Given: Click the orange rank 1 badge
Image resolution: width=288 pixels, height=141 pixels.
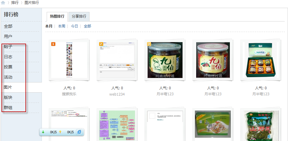Looking at the screenshot, I should 53,44.
